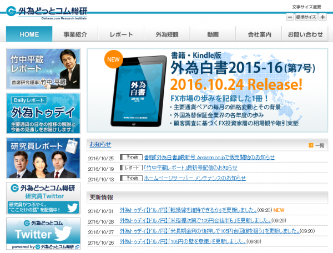The image size is (333, 253).
Task: Open 転換線を維持できるか update link
Action: [x=188, y=210]
